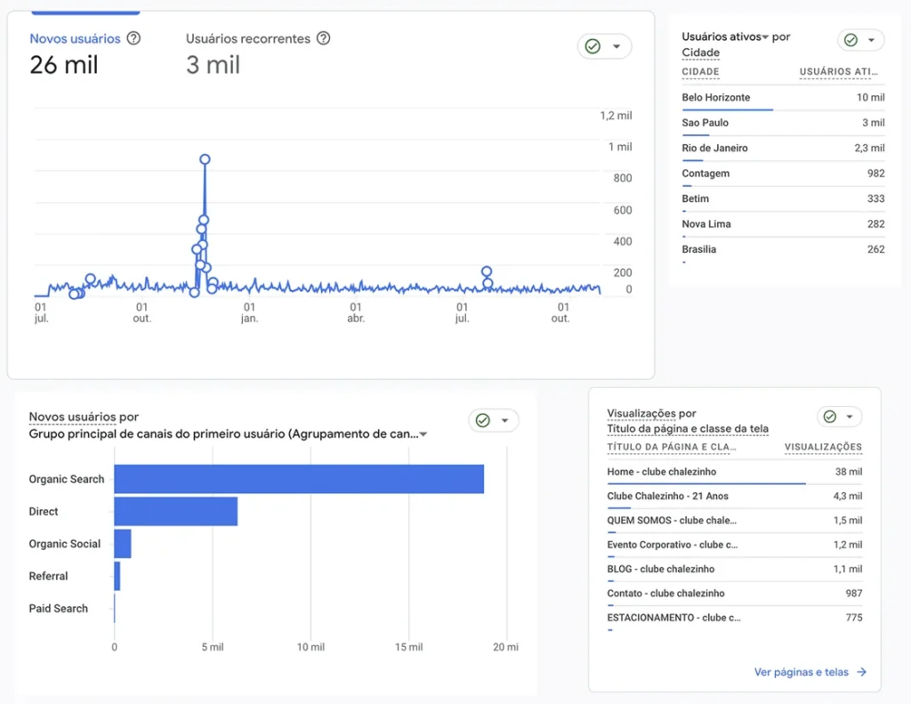Click the Cidade dimension selector

tap(700, 53)
